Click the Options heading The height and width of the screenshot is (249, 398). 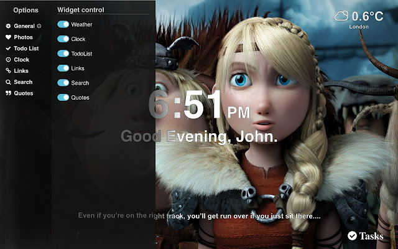25,10
